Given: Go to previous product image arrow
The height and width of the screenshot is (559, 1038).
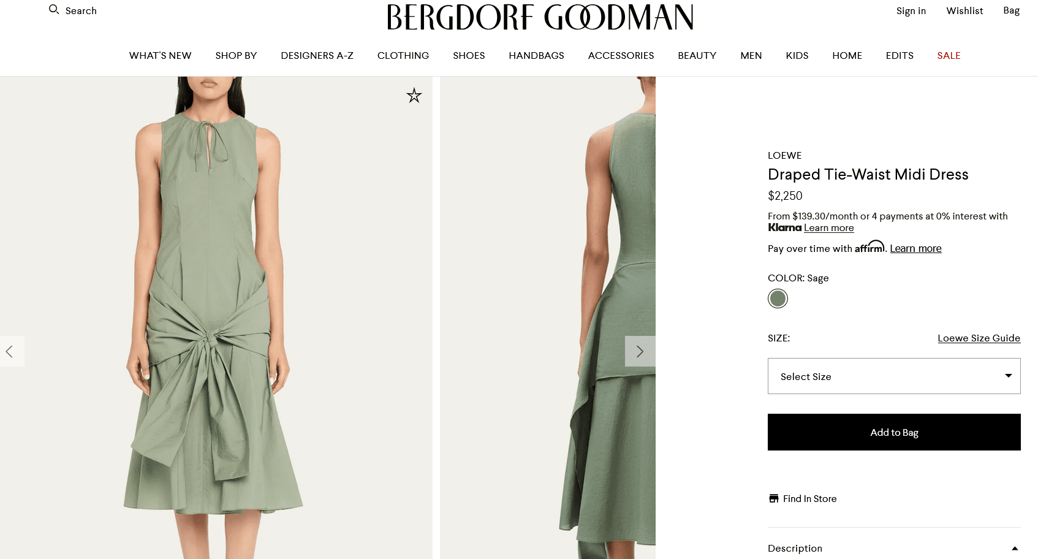Looking at the screenshot, I should tap(10, 351).
